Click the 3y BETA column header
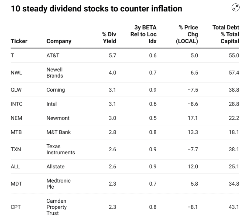Viewport: 249px width, 218px height. [143, 35]
